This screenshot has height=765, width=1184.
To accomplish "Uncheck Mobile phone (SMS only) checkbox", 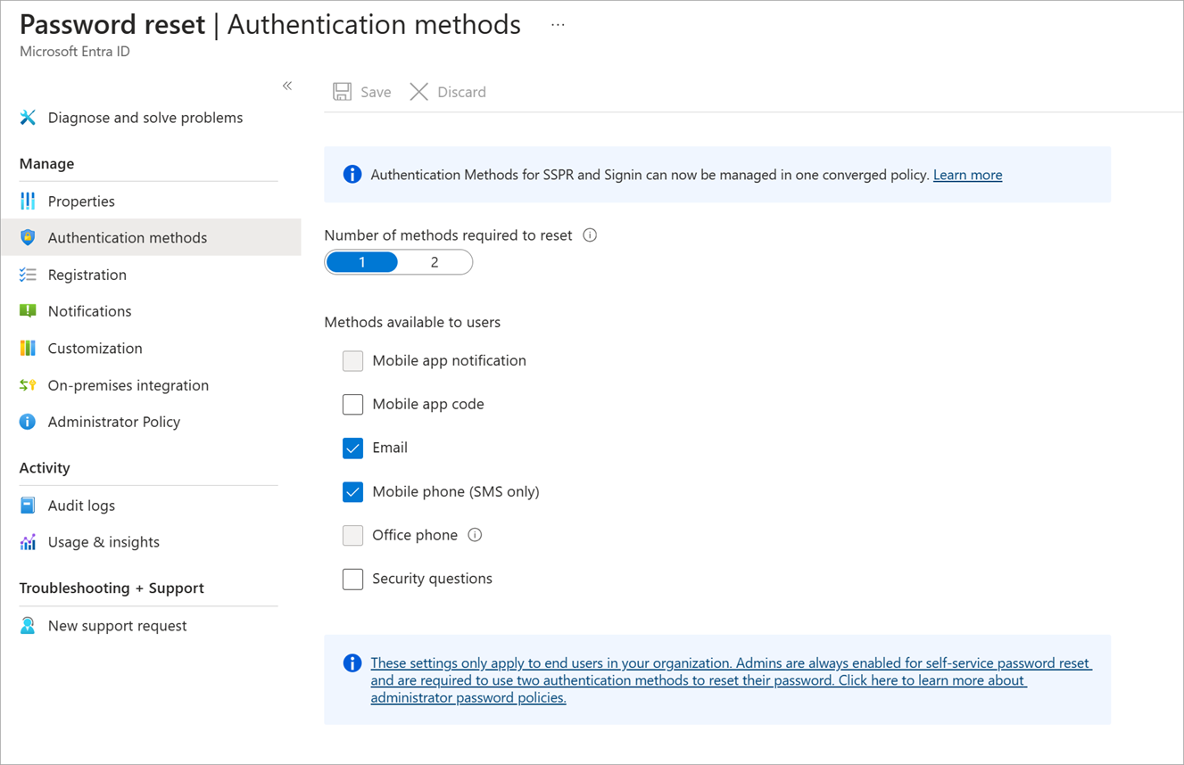I will [352, 491].
